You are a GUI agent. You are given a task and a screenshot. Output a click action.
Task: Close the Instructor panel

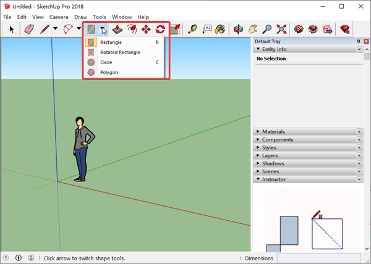359,179
